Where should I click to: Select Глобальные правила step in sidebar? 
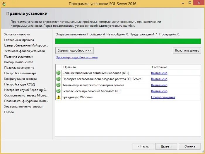point(19,40)
